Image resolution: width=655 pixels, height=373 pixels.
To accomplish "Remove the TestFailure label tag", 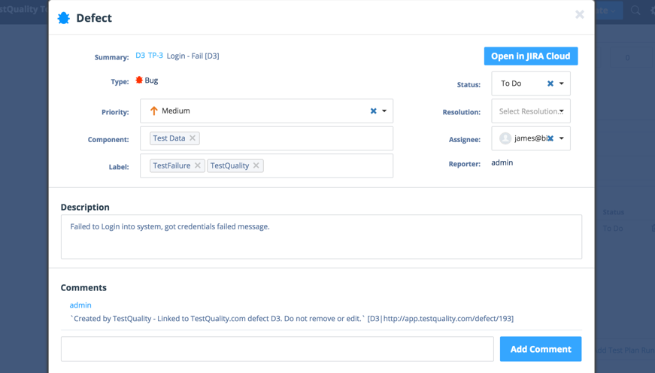I will click(x=198, y=166).
